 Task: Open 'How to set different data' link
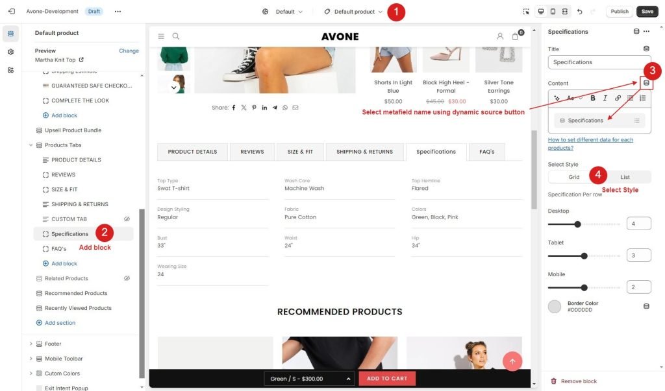coord(590,143)
